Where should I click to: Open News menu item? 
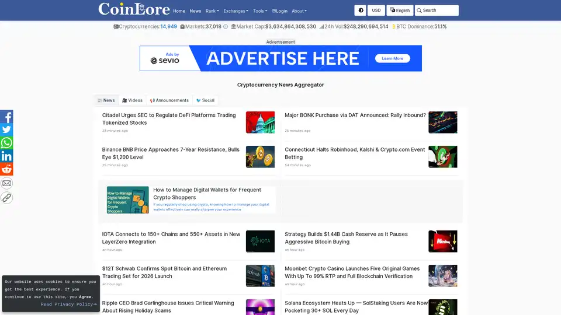point(195,11)
